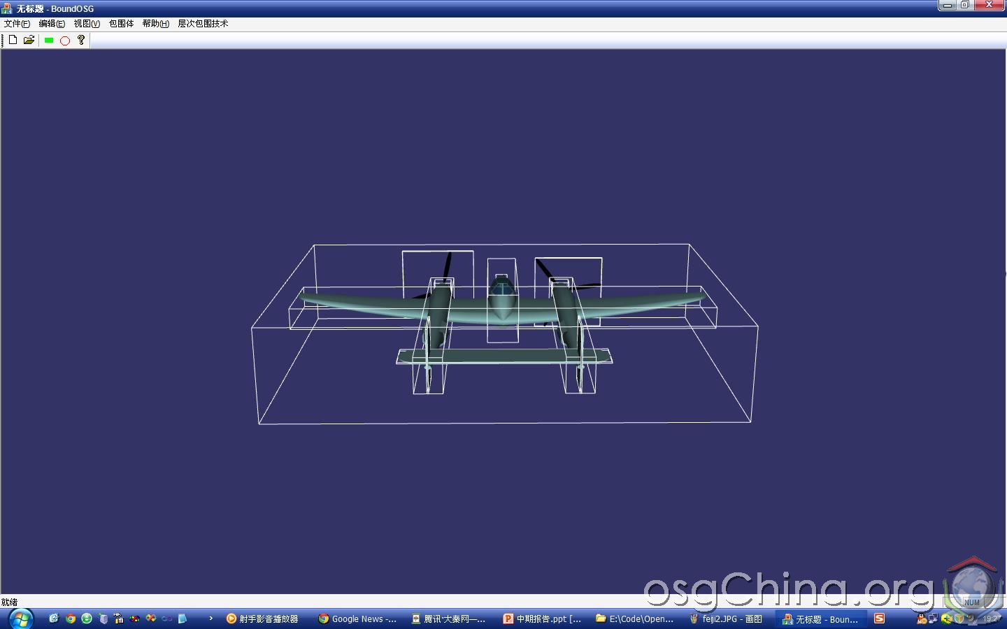This screenshot has width=1007, height=629.
Task: Close the BoundOSG window
Action: (x=989, y=5)
